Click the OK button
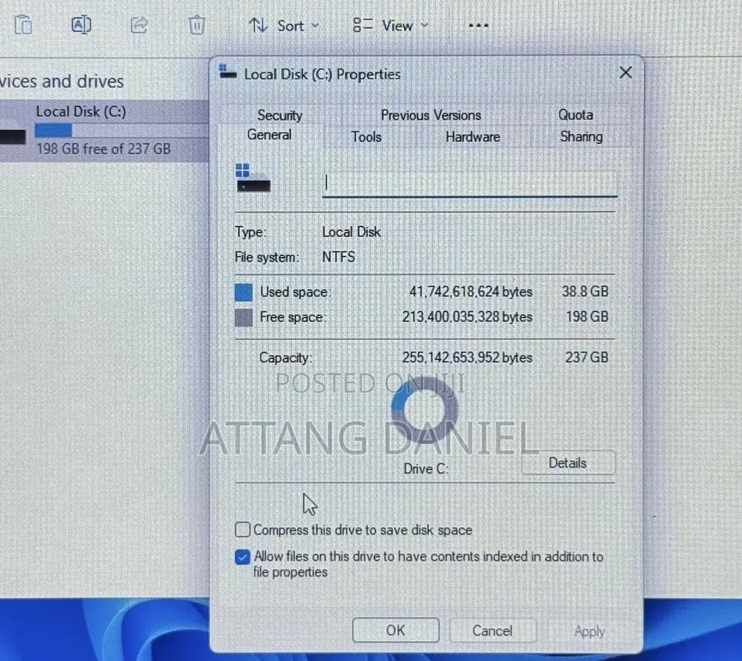 tap(395, 630)
